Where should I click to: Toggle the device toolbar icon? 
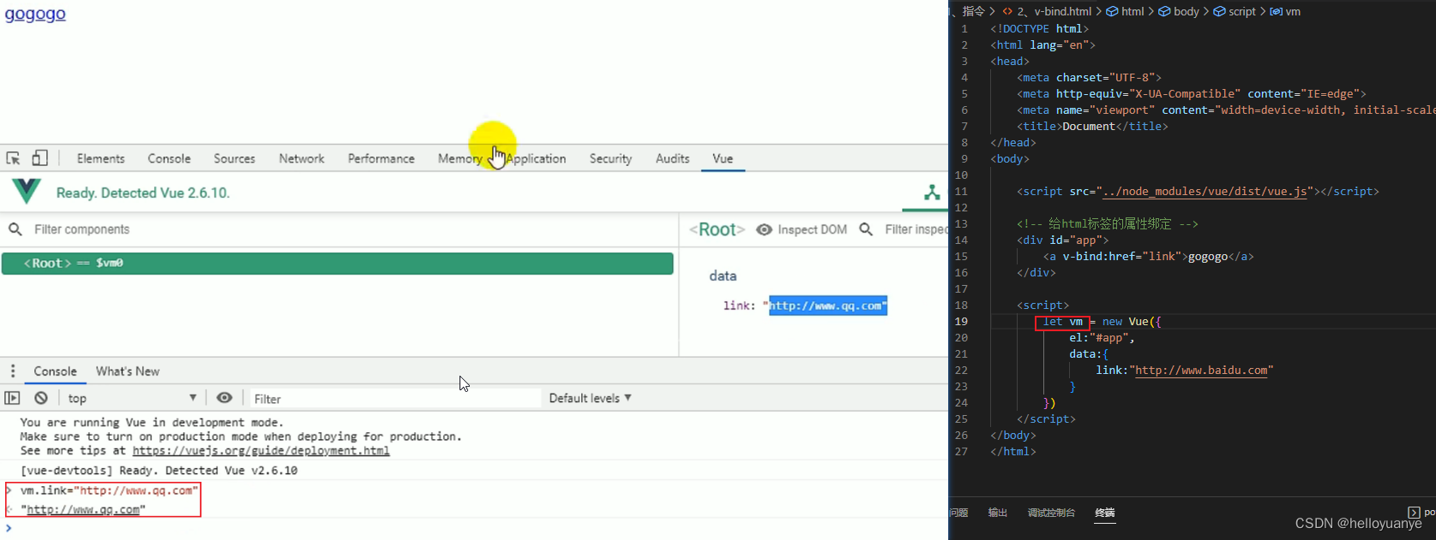click(x=39, y=158)
